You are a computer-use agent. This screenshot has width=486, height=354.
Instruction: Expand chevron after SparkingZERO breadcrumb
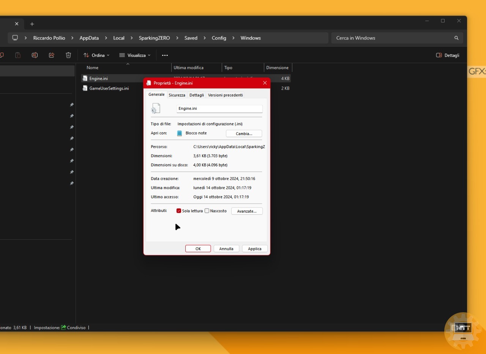(x=177, y=38)
